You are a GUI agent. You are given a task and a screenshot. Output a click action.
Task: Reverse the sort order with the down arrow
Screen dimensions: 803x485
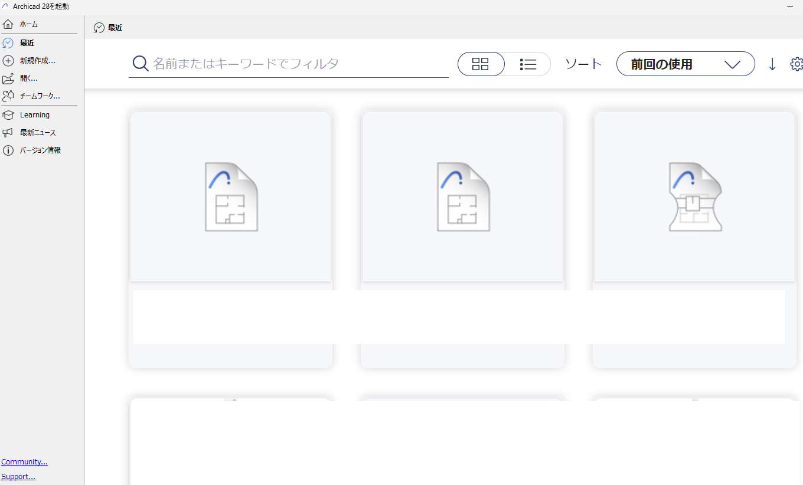tap(772, 64)
